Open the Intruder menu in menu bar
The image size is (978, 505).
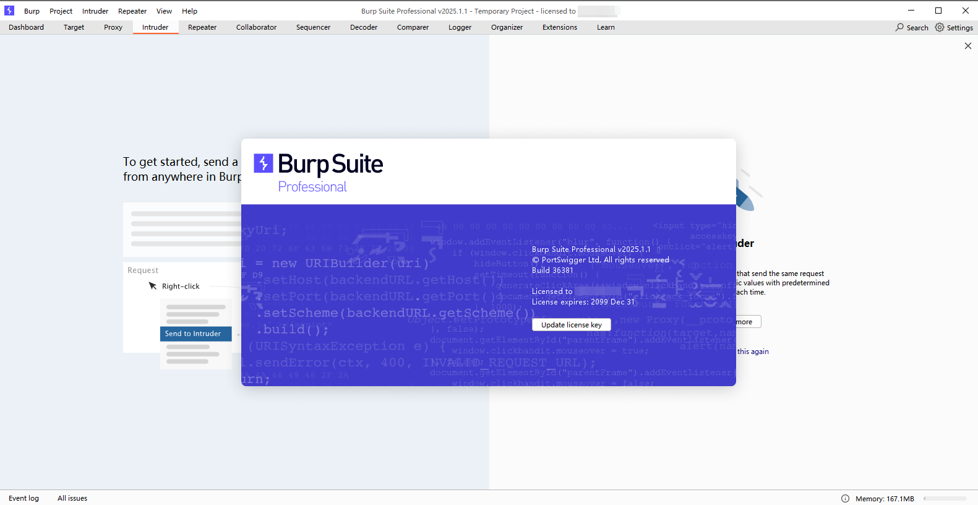95,11
